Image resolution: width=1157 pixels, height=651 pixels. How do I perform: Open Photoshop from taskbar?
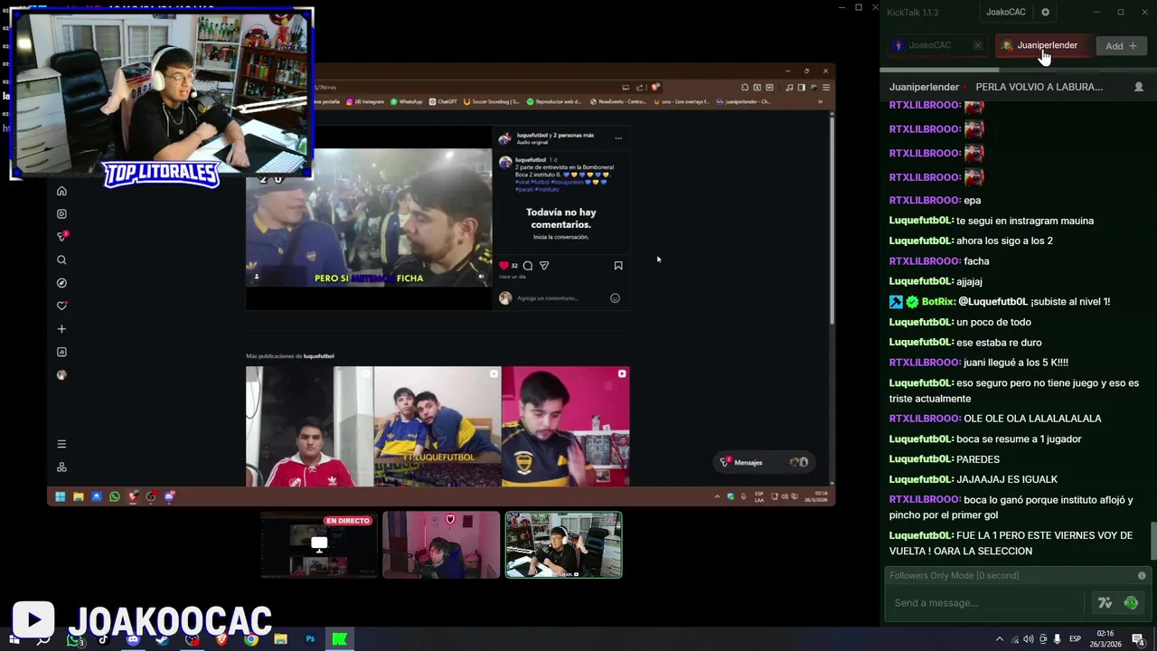point(310,639)
